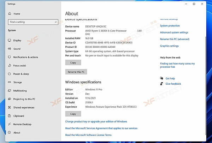The image size is (212, 143).
Task: Click the Power & sleep icon
Action: click(x=10, y=74)
